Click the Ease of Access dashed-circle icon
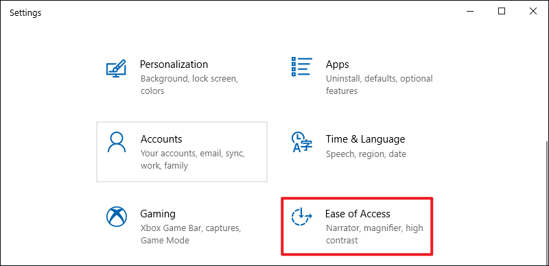Viewport: 549px width, 266px height. click(301, 217)
